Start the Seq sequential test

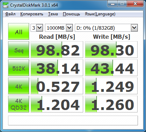coord(19,50)
